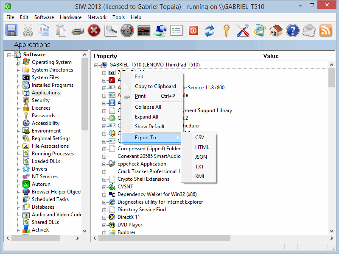Click the golden key toolbar icon
The image size is (339, 254).
[x=227, y=30]
